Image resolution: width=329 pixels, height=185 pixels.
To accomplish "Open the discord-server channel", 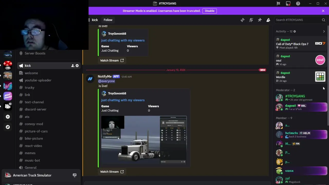I will coord(49,109).
